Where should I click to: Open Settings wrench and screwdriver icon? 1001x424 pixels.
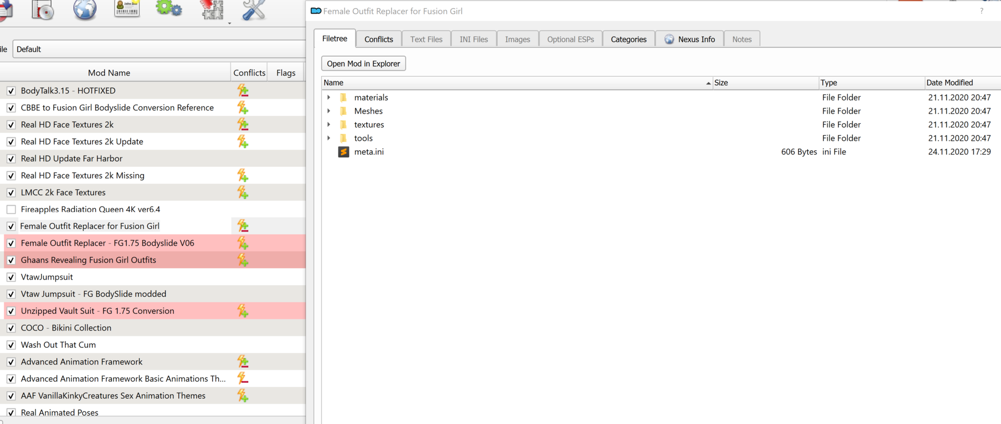point(253,9)
